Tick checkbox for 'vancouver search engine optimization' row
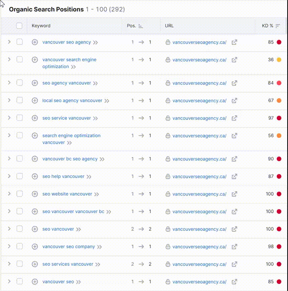This screenshot has height=291, width=288. pos(20,60)
